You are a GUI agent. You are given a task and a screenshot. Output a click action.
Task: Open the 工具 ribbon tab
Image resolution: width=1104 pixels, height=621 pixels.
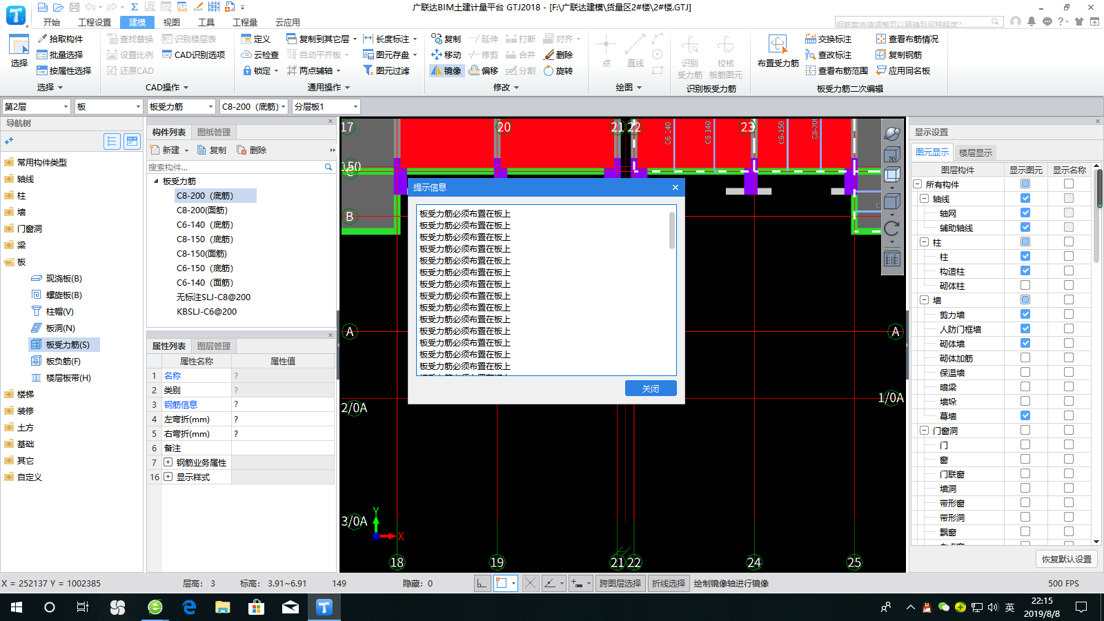[206, 22]
